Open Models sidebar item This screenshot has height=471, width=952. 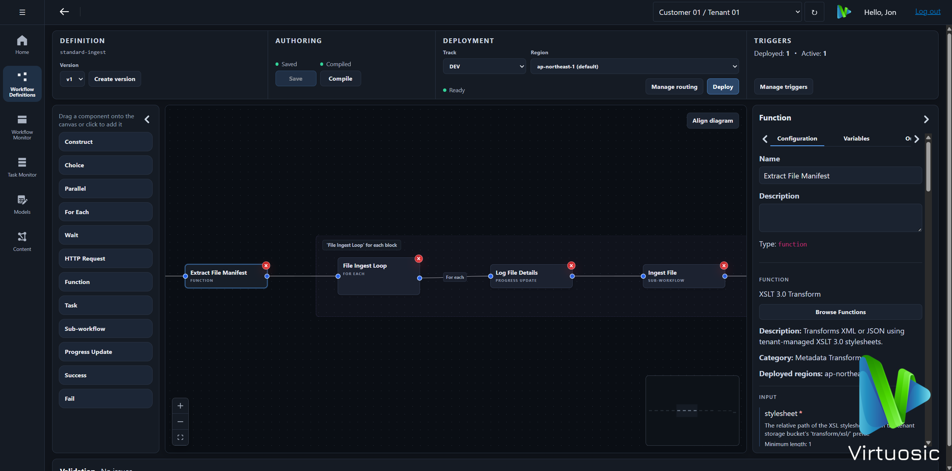tap(22, 204)
